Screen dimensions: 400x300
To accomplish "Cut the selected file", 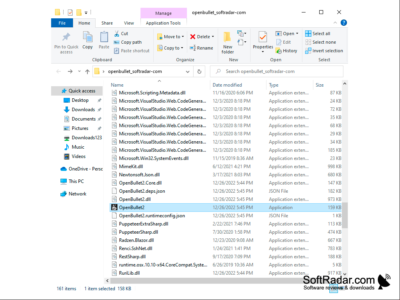I will click(x=121, y=34).
